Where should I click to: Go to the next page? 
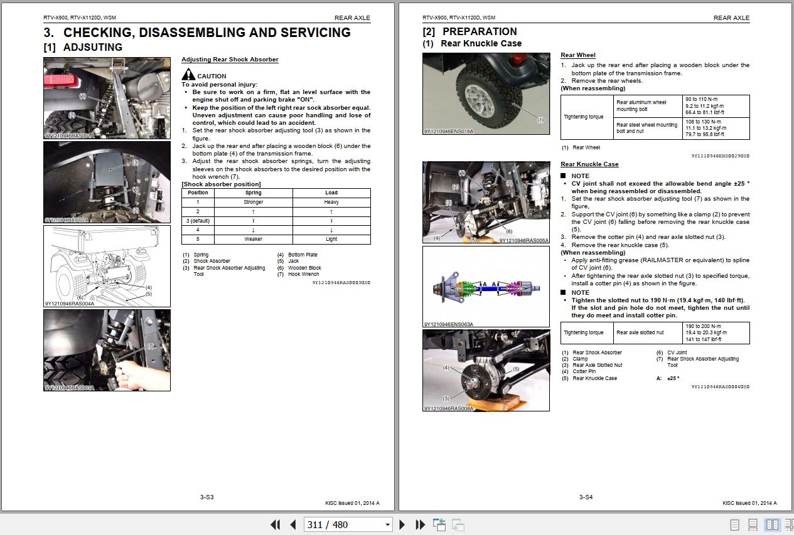click(x=402, y=524)
